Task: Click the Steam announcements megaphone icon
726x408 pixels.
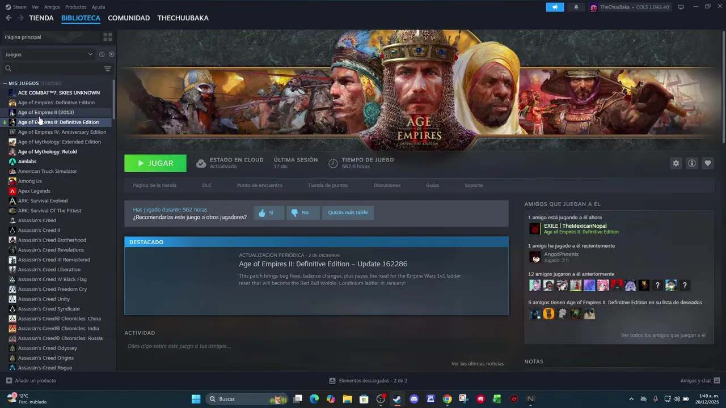Action: click(x=555, y=7)
